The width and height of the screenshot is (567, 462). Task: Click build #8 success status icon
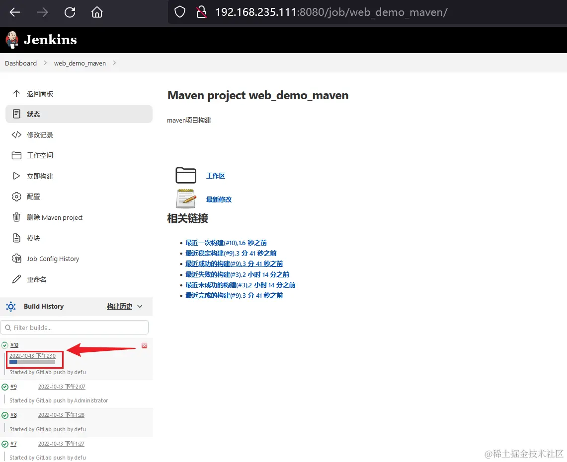tap(4, 415)
